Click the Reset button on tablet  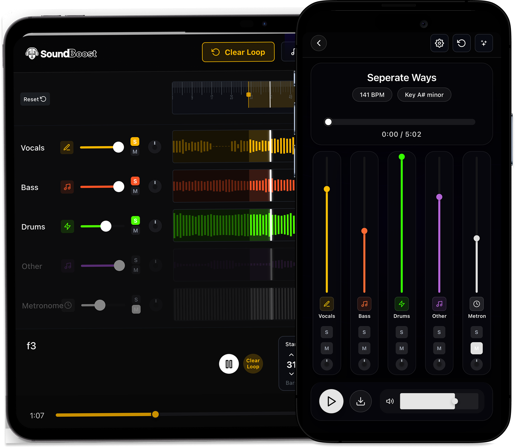coord(35,99)
